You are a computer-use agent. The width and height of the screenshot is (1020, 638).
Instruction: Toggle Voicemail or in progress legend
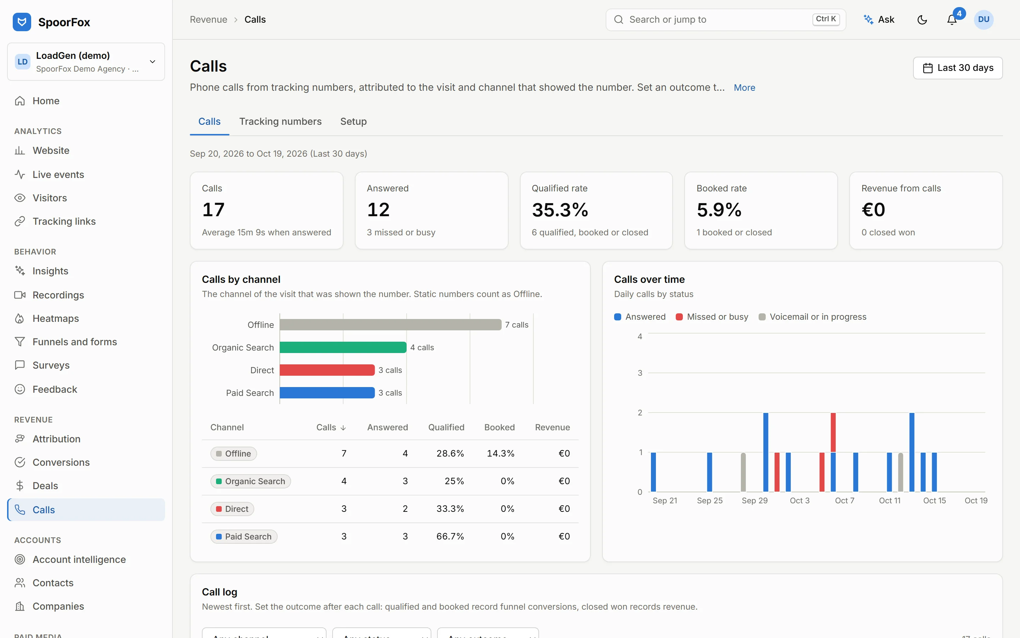[812, 317]
